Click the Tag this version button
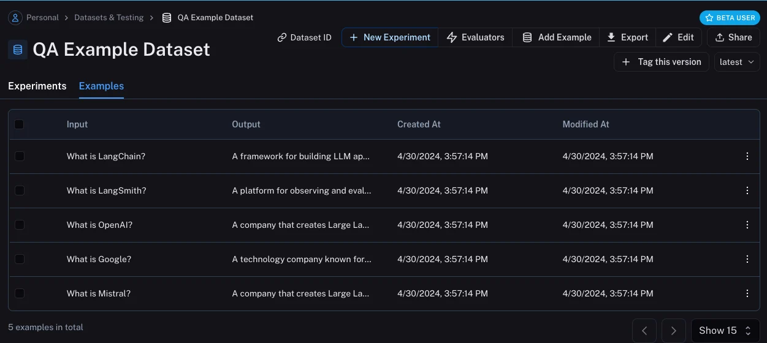The height and width of the screenshot is (343, 767). point(662,62)
